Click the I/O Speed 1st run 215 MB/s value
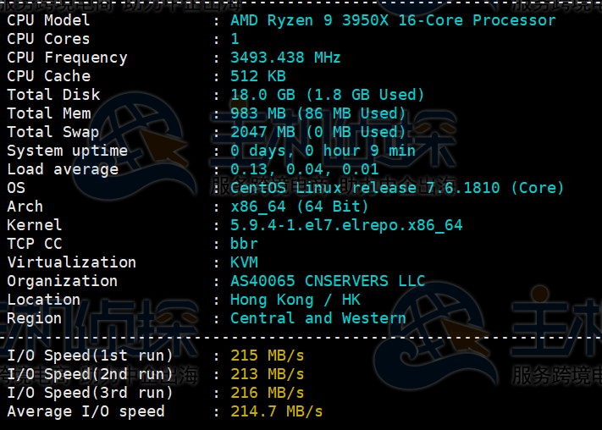This screenshot has height=430, width=602. [267, 356]
